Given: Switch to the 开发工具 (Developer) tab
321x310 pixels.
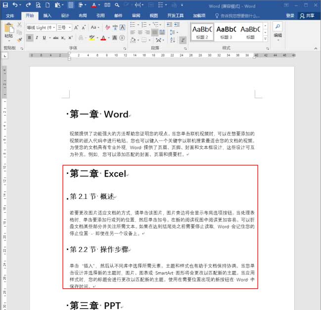Looking at the screenshot, I should coord(175,15).
